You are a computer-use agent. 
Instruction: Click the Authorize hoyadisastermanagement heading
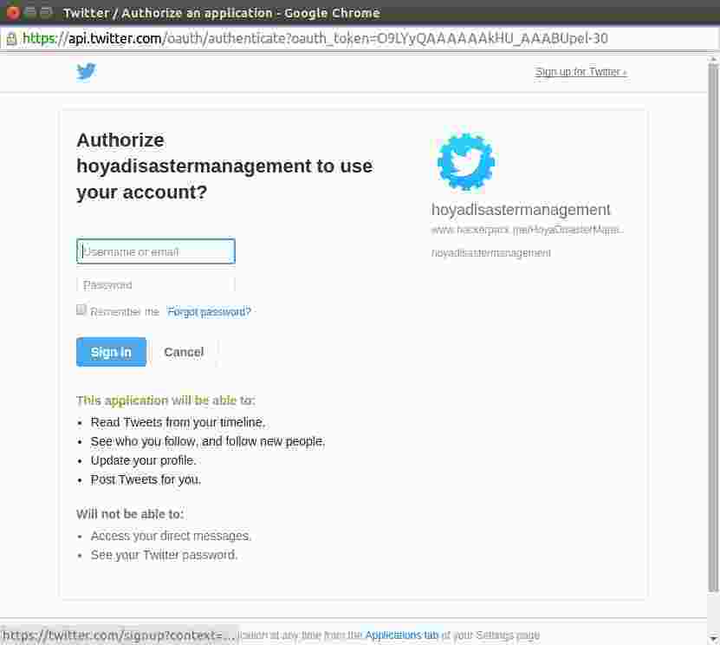click(x=224, y=166)
